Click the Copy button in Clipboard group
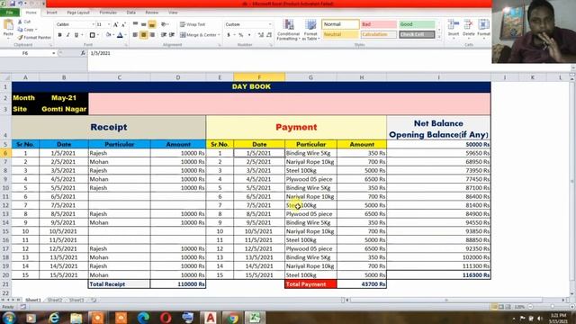Image resolution: width=576 pixels, height=324 pixels. 27,30
